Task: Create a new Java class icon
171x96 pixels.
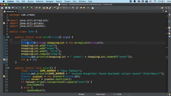Action: 40,8
